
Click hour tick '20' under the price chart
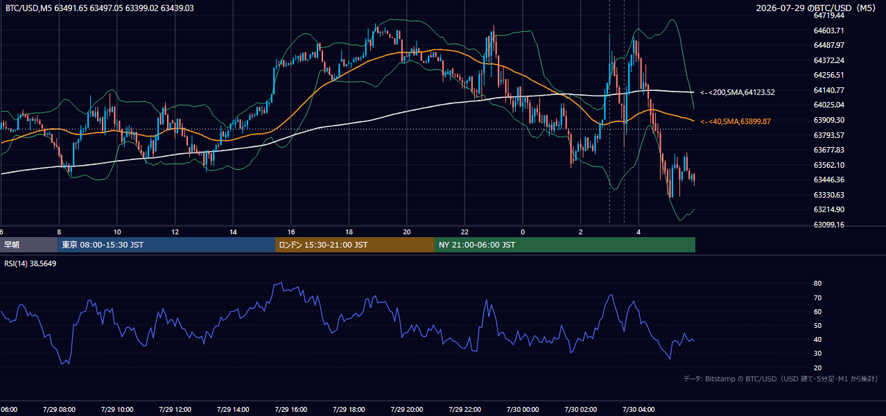click(407, 232)
